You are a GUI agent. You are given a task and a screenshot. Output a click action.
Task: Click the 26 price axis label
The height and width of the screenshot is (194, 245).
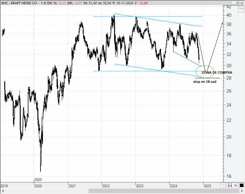pos(229,91)
